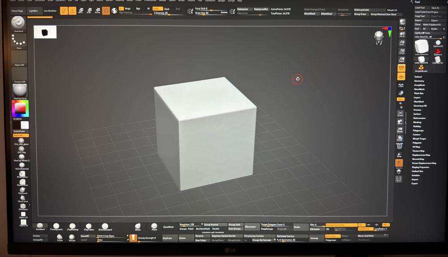This screenshot has width=448, height=257.
Task: Select the Scale transform tool
Action: pyautogui.click(x=89, y=11)
